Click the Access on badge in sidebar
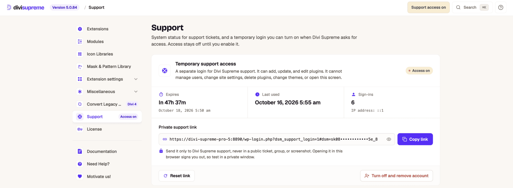Viewport: 513px width, 188px height. pyautogui.click(x=128, y=117)
